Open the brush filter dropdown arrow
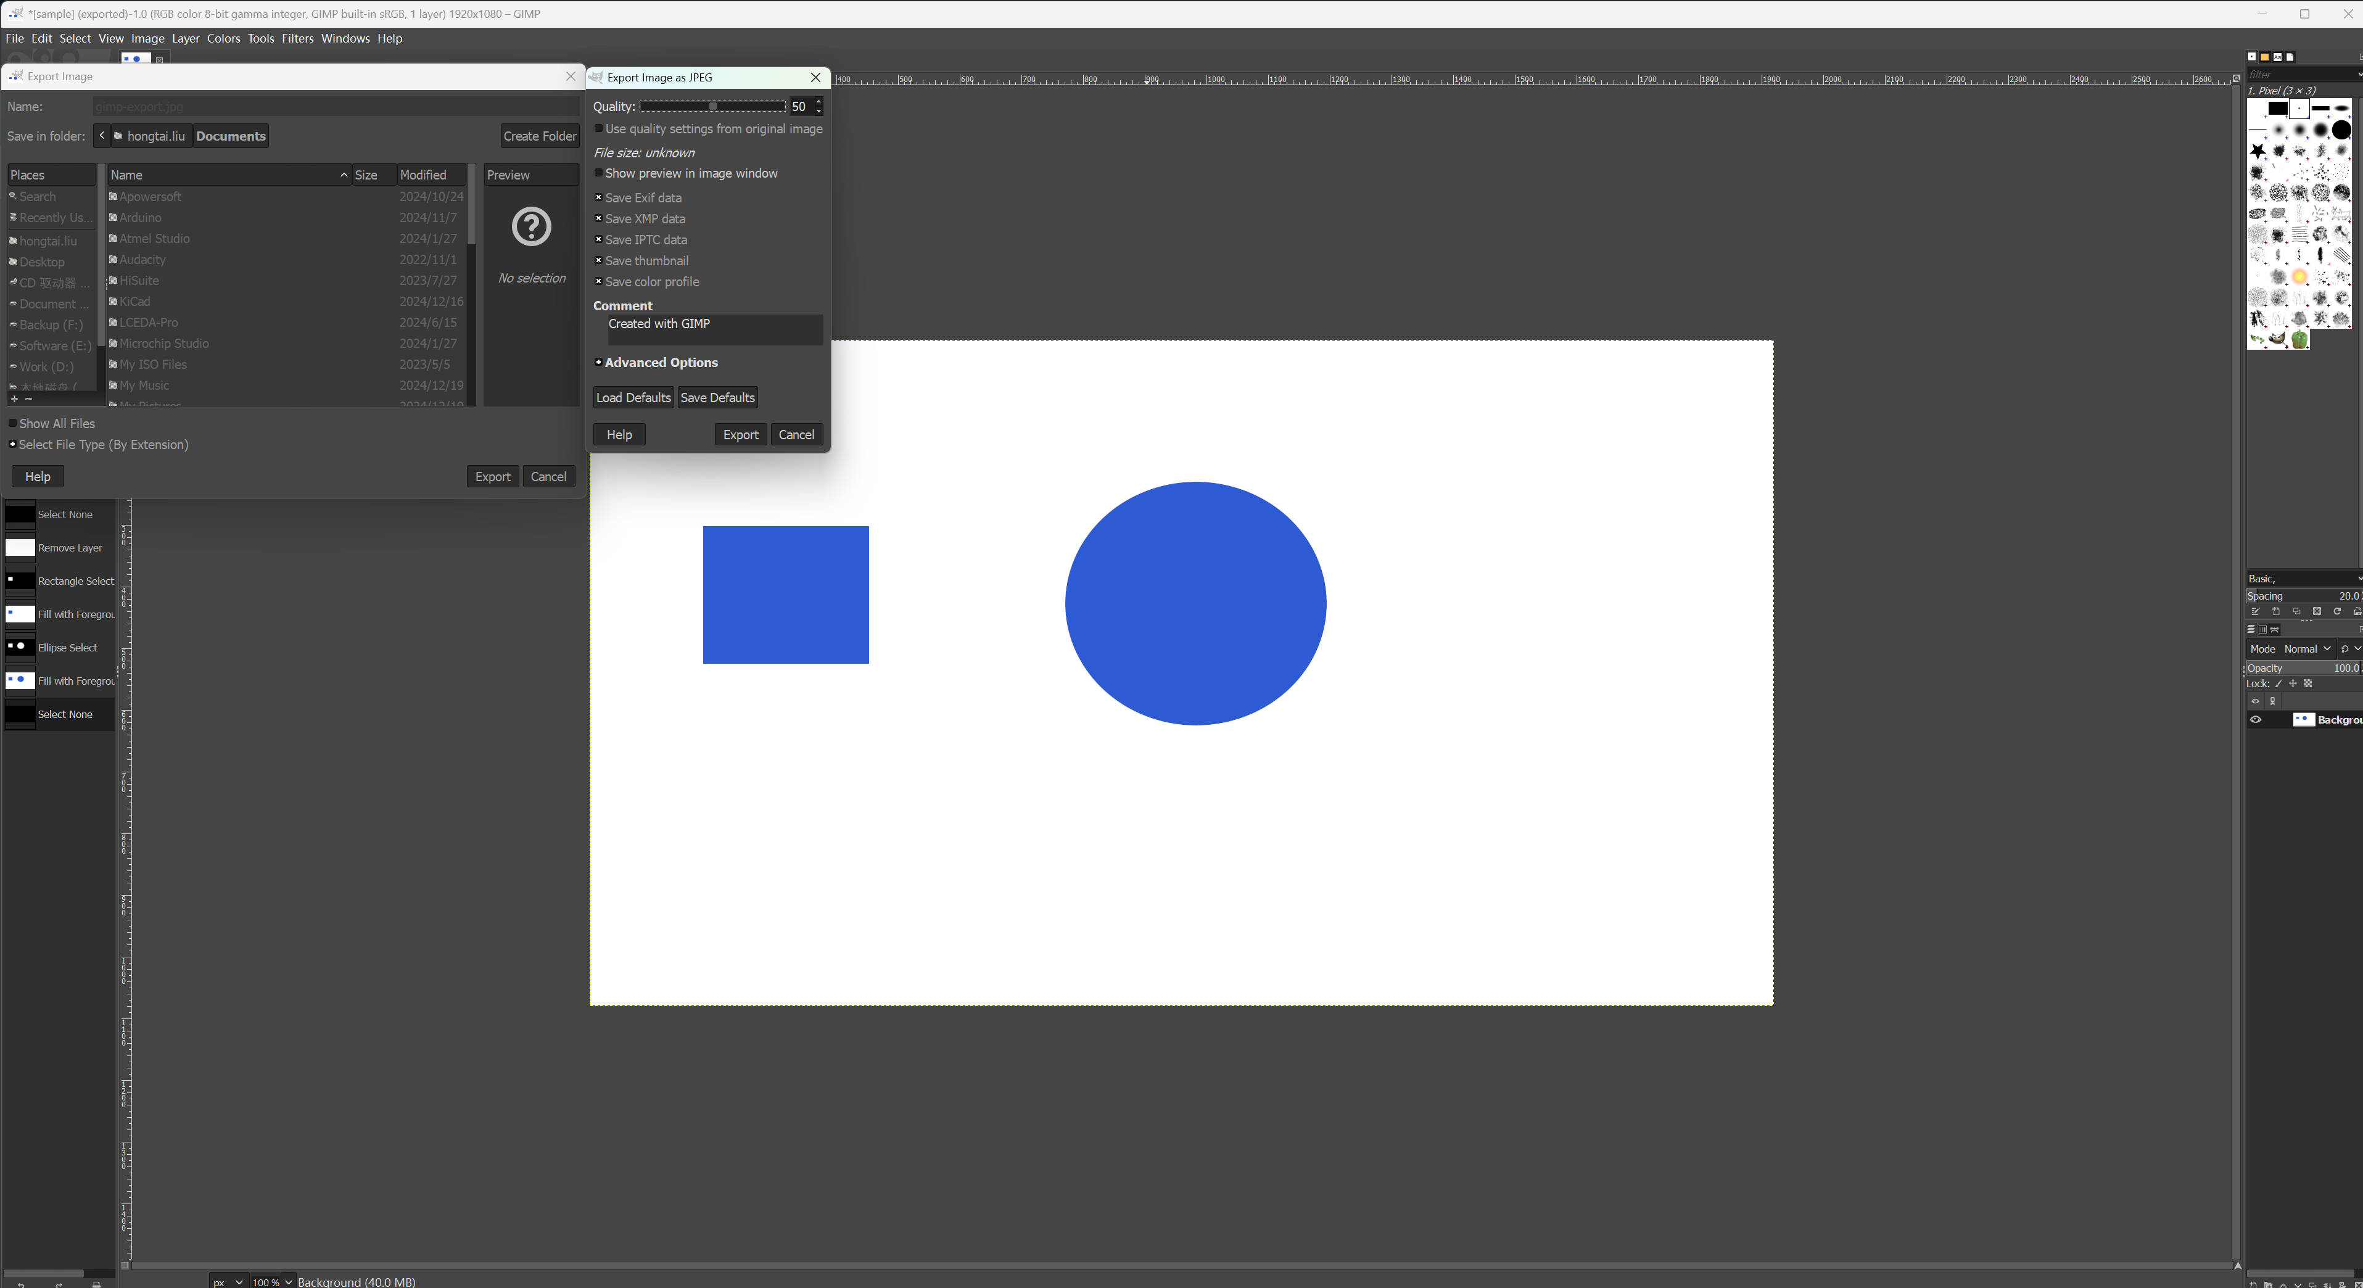2363x1288 pixels. click(2359, 74)
